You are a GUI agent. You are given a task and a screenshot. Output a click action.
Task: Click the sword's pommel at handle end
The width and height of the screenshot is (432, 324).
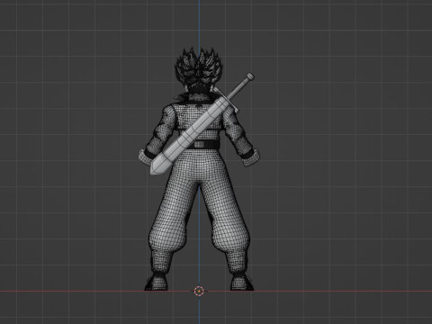pos(250,76)
